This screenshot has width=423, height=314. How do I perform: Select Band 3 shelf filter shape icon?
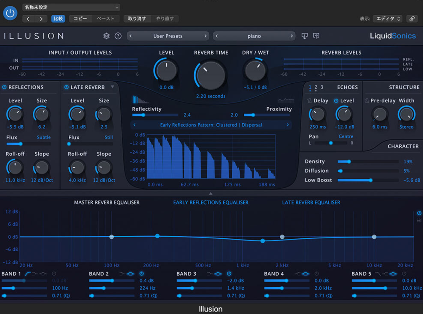(x=210, y=274)
